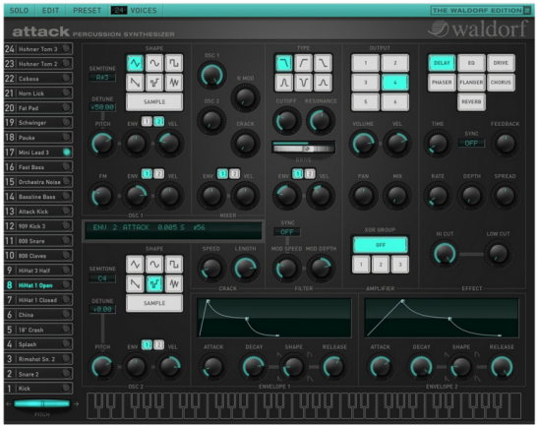Screen dimensions: 538x426
Task: Open the OSC 2 Semitone C4 value field
Action: (x=102, y=278)
